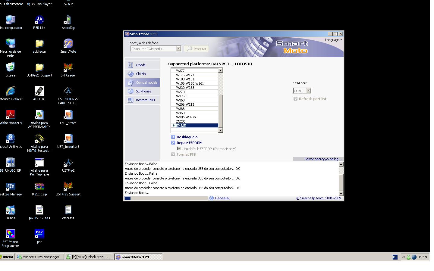
Task: Expand hidden system tray icons
Action: pos(404,257)
